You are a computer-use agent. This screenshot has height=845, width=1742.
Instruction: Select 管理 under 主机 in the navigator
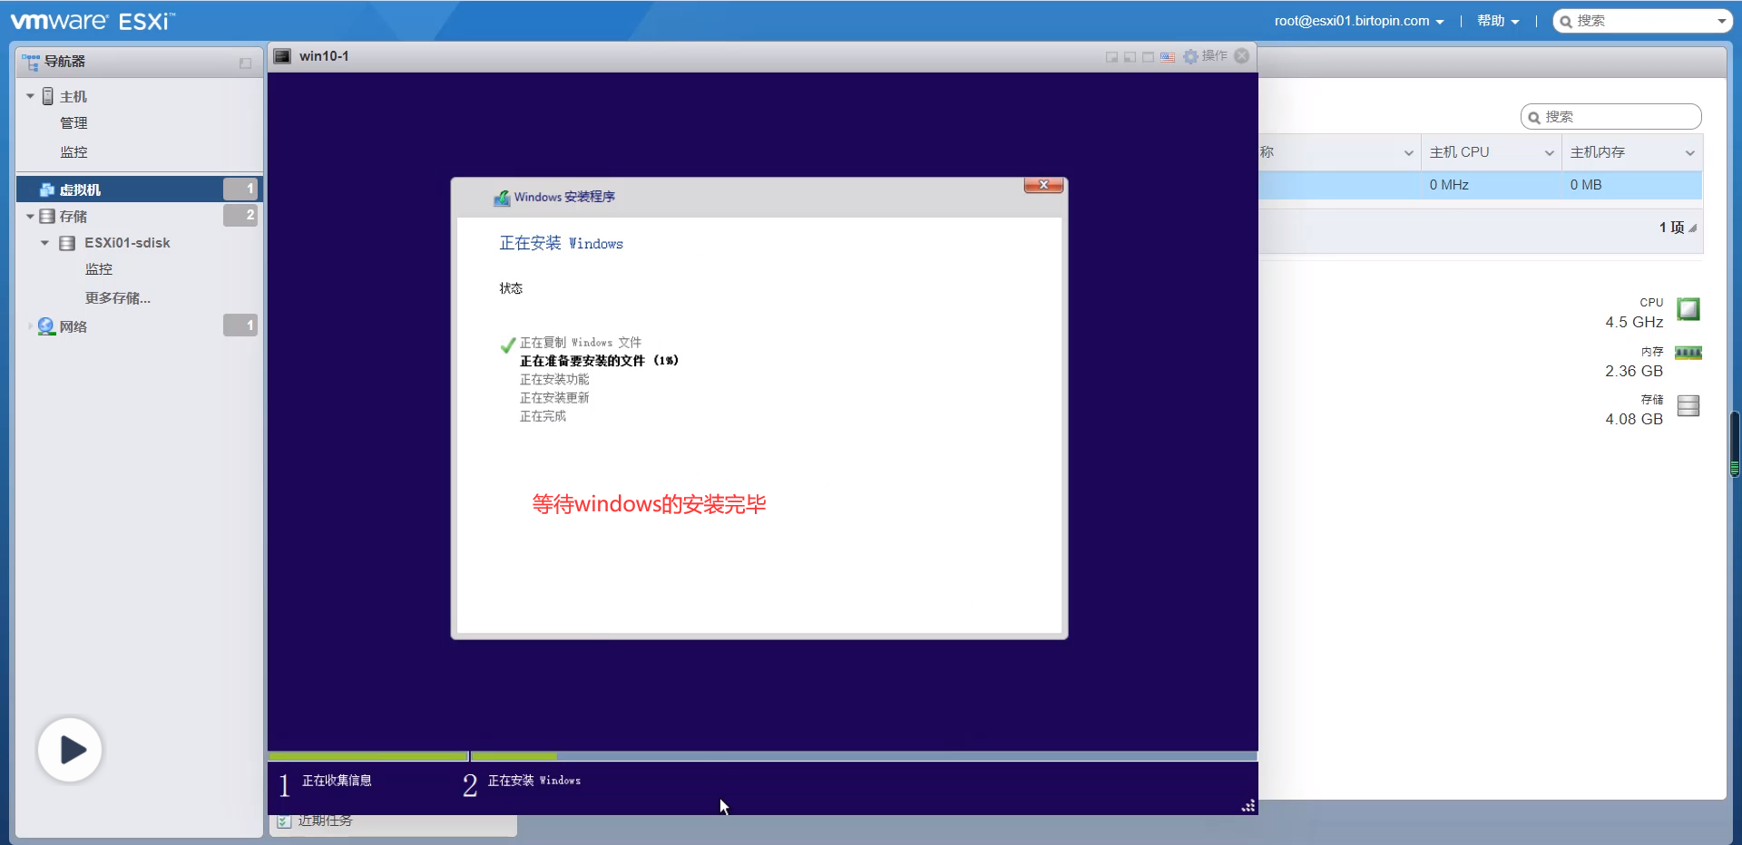[x=73, y=123]
